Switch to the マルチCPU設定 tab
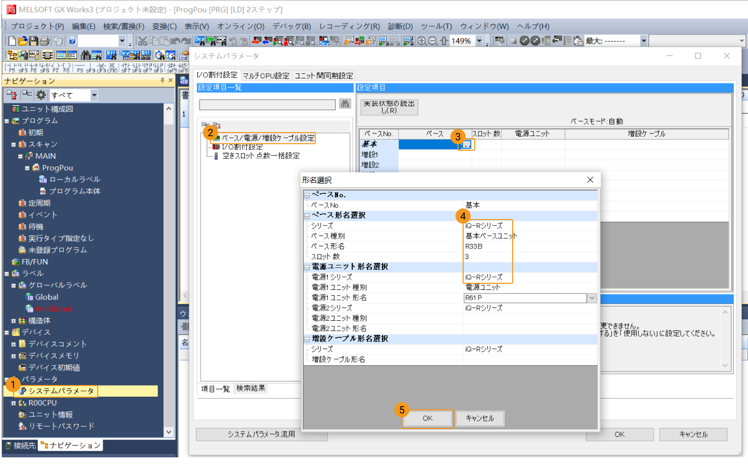 [266, 75]
